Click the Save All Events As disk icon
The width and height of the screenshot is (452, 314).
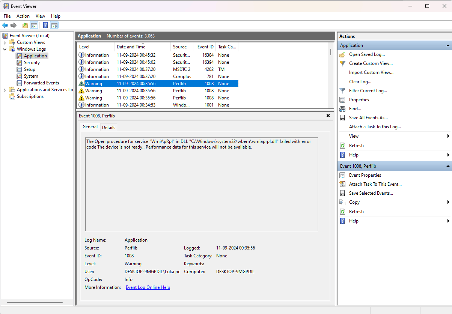342,118
